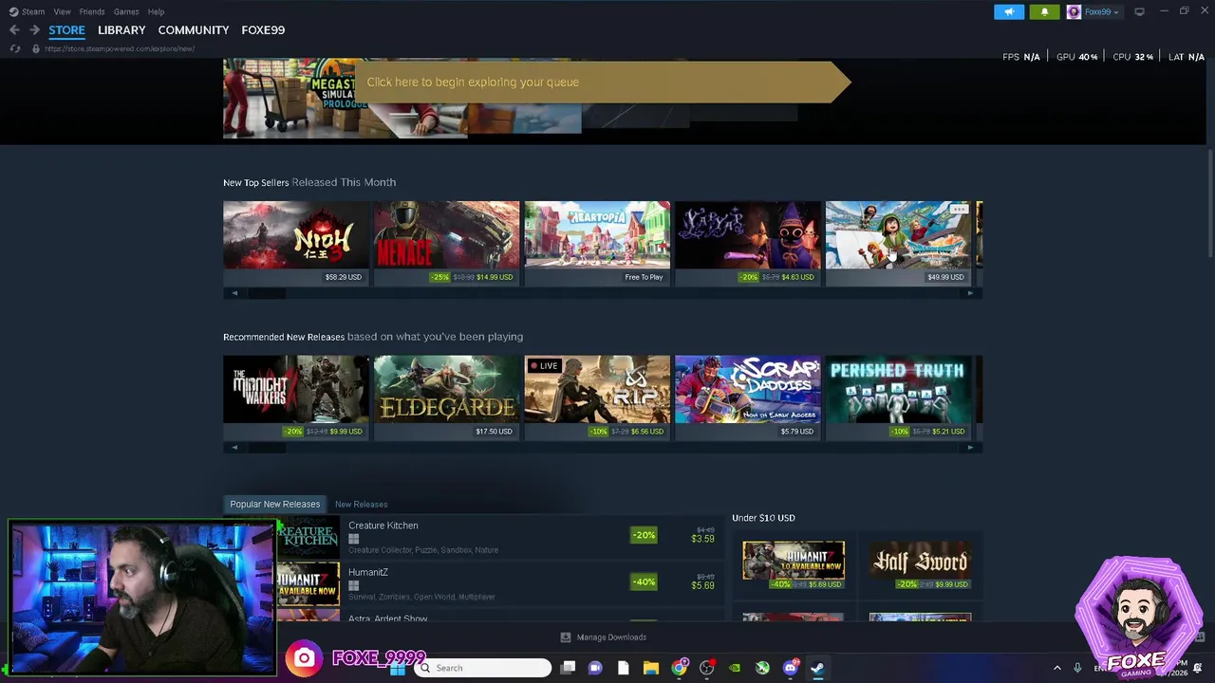This screenshot has width=1215, height=683.
Task: Click the Task View taskbar icon
Action: [x=568, y=668]
